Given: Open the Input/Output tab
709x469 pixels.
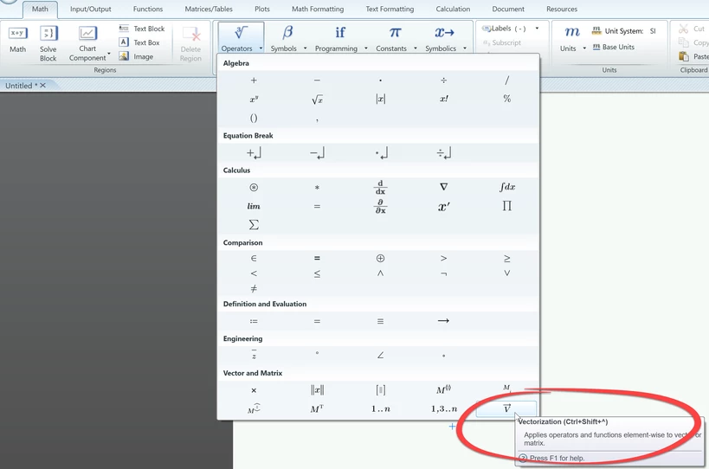Looking at the screenshot, I should pos(90,9).
